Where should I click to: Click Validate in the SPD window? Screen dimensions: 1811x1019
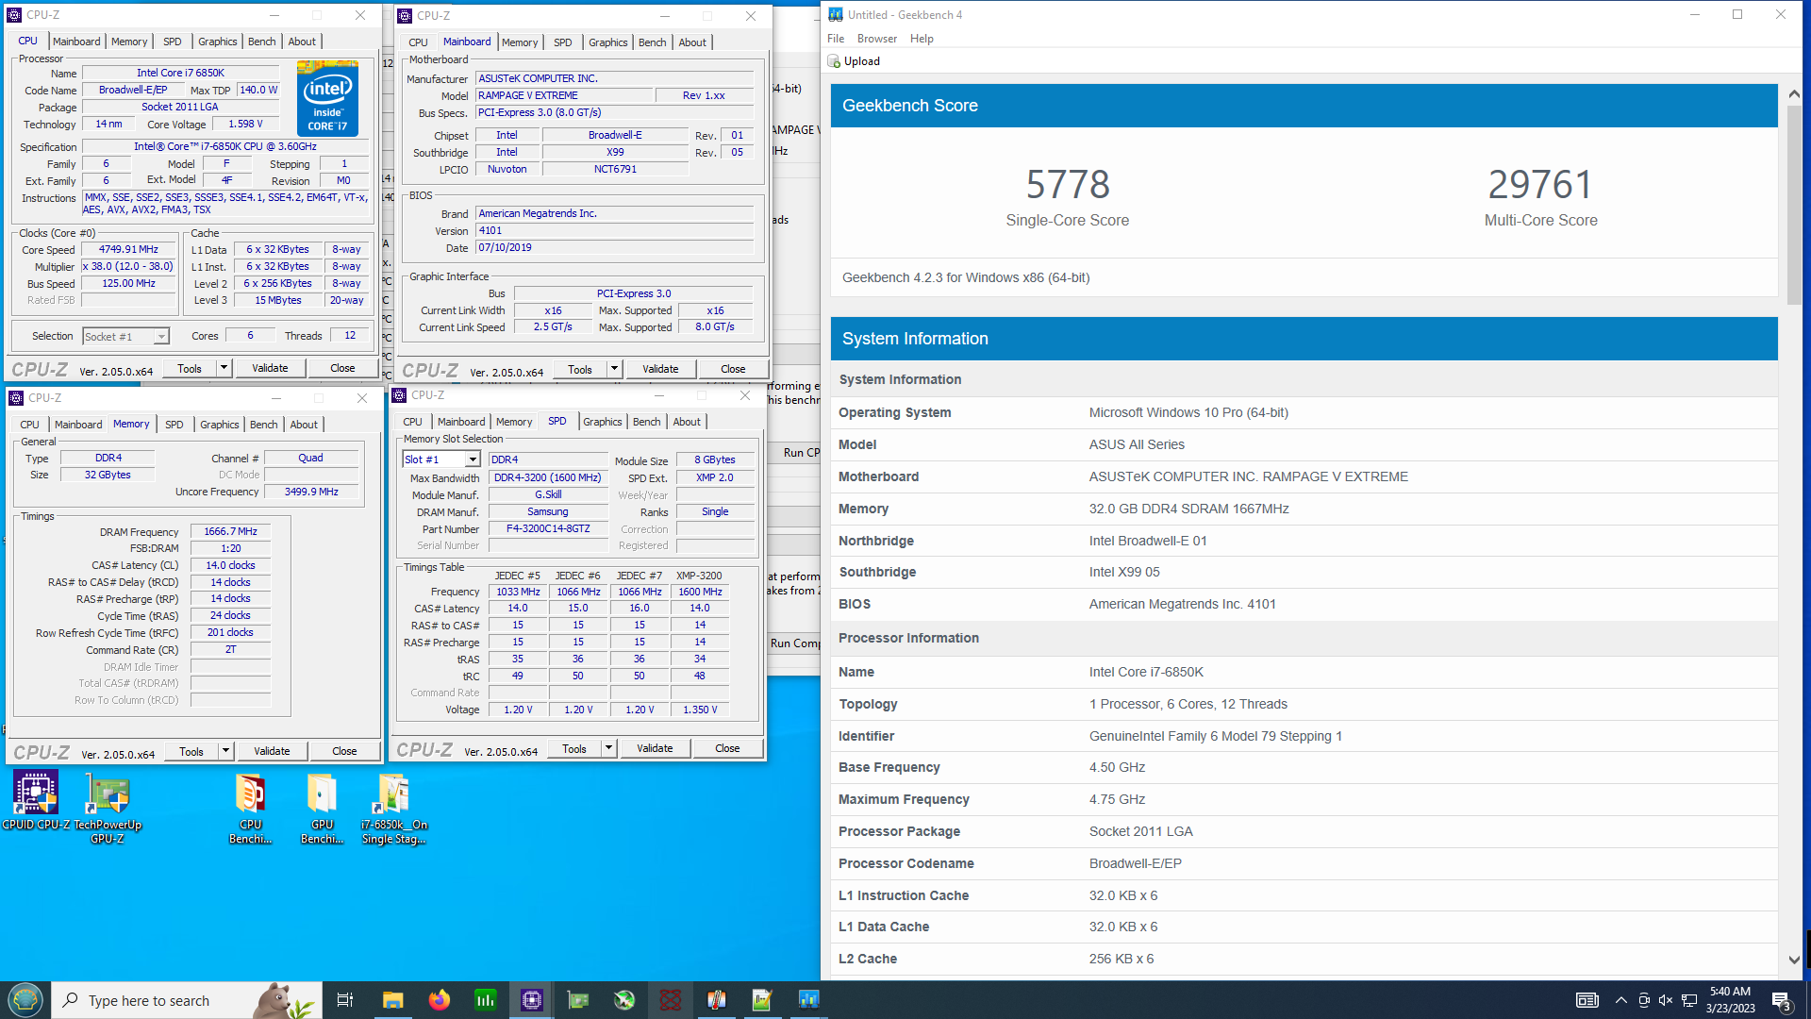655,748
